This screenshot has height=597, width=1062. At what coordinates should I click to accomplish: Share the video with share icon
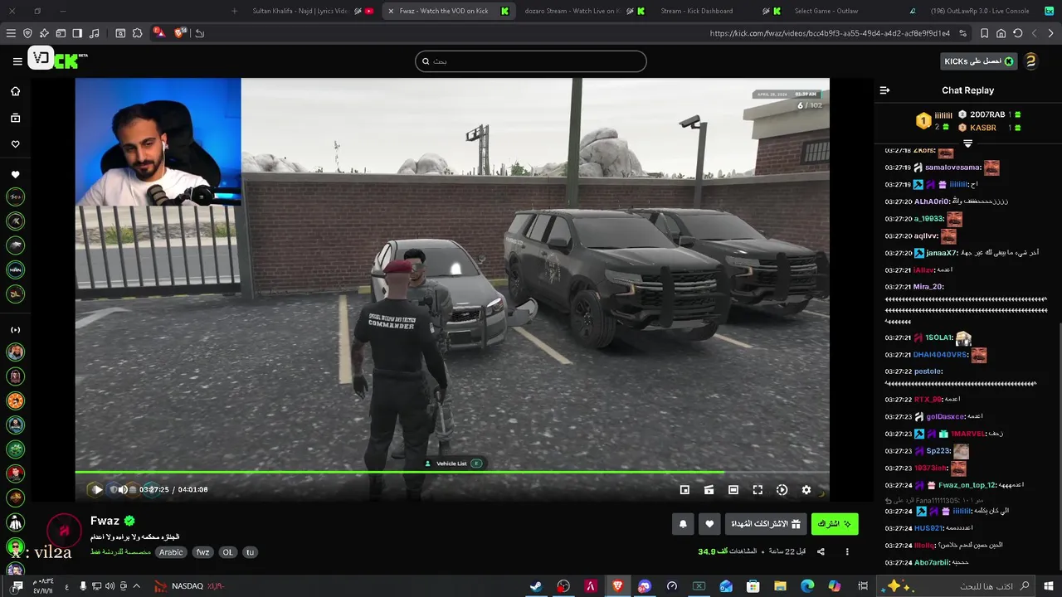click(821, 551)
